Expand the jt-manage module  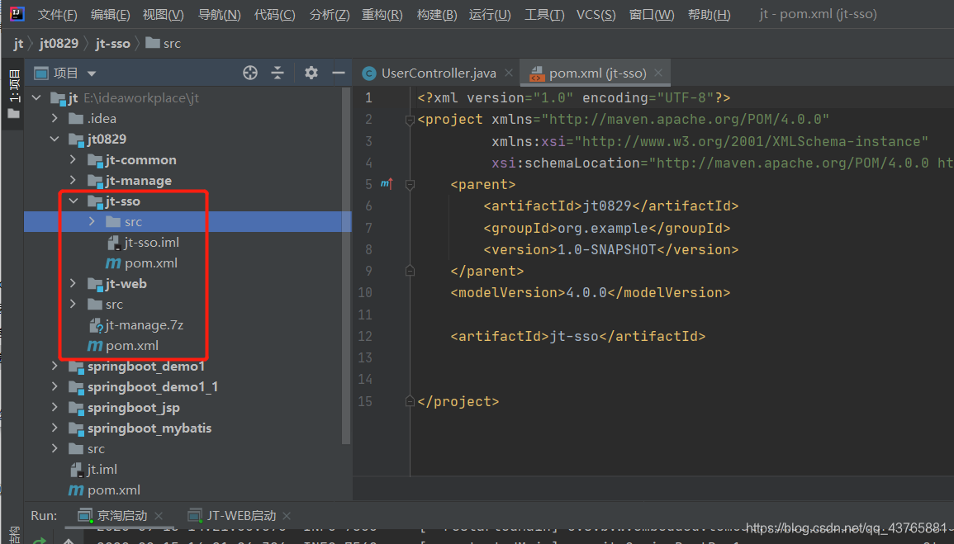pos(73,181)
